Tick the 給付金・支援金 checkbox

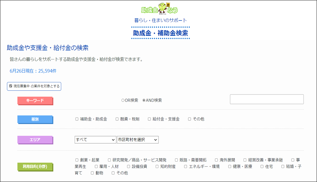click(x=149, y=119)
